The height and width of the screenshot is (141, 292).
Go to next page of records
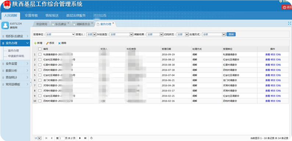coord(80,138)
